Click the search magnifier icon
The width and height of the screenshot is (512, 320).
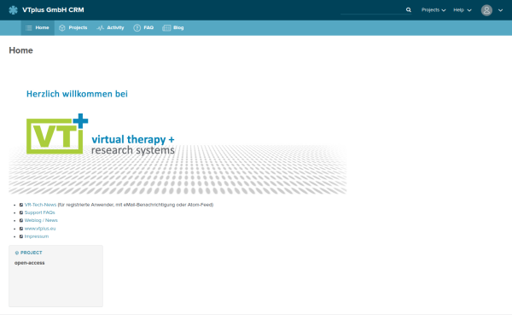(408, 9)
